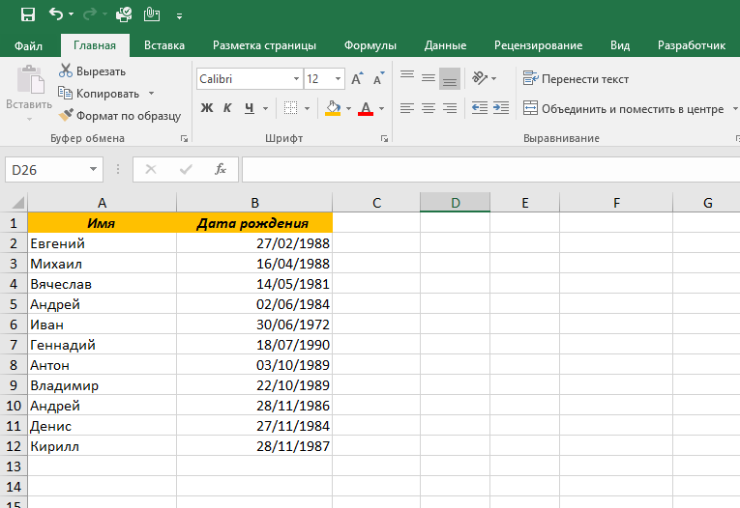The height and width of the screenshot is (508, 740).
Task: Select column B header
Action: [254, 203]
